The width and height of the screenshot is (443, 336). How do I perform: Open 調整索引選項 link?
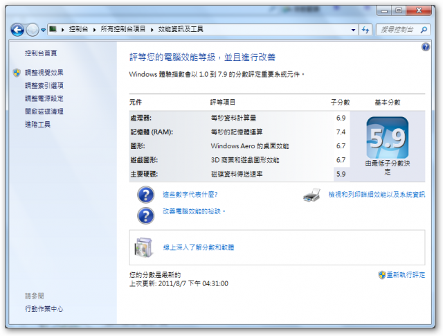pyautogui.click(x=44, y=85)
